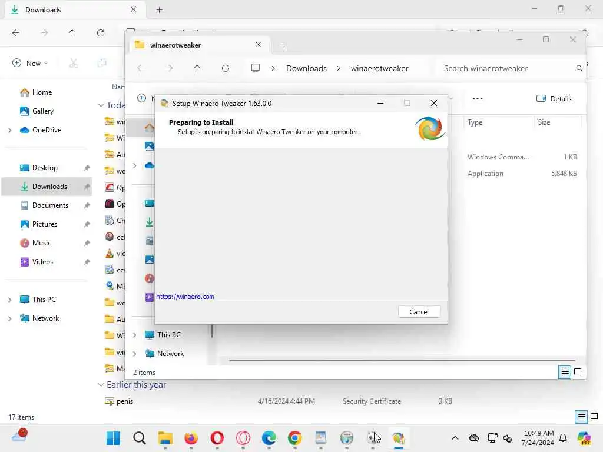Open Documents in the Downloads sidebar
The width and height of the screenshot is (603, 452).
click(x=50, y=205)
